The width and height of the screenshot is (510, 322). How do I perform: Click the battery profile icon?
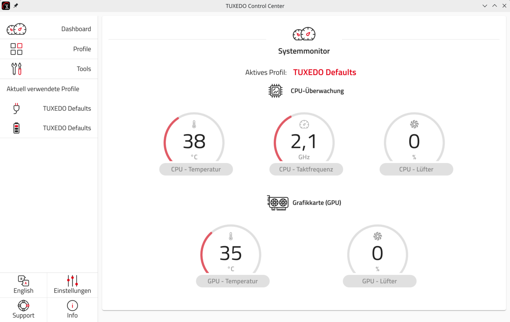[x=16, y=128]
